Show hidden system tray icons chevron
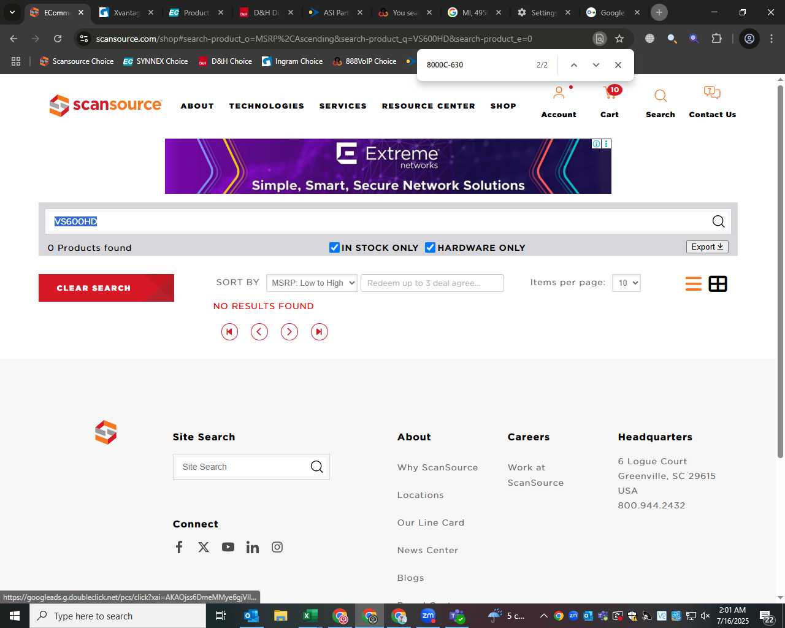This screenshot has width=785, height=628. click(543, 616)
